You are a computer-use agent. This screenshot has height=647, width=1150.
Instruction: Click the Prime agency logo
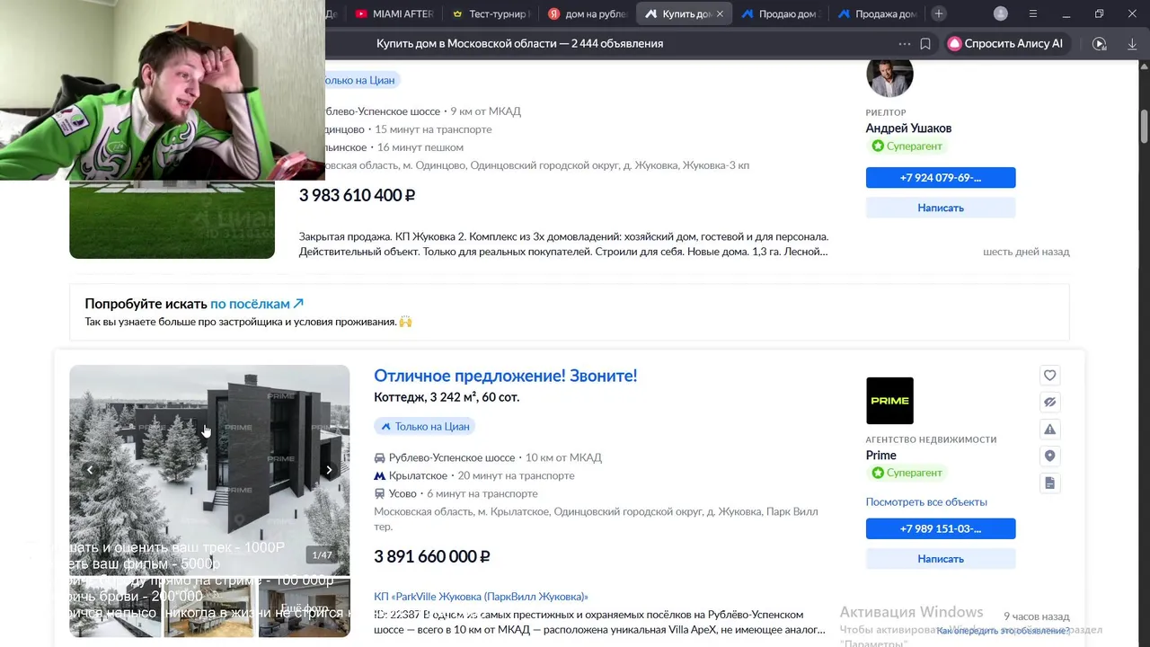pyautogui.click(x=889, y=401)
